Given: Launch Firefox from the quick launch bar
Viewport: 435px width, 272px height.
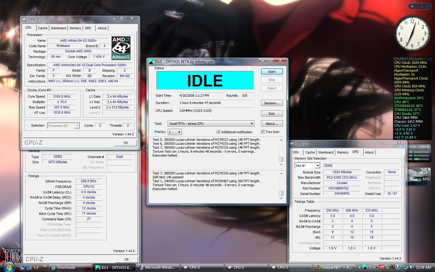Looking at the screenshot, I should coord(36,267).
